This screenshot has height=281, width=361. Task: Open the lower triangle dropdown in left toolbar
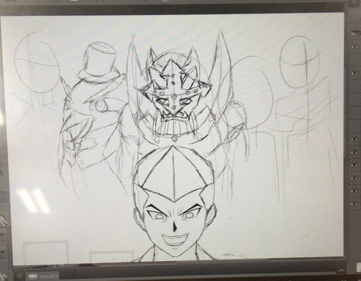3,252
